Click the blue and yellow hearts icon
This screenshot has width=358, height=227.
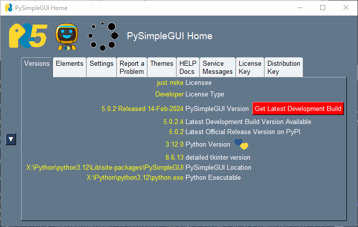click(241, 145)
